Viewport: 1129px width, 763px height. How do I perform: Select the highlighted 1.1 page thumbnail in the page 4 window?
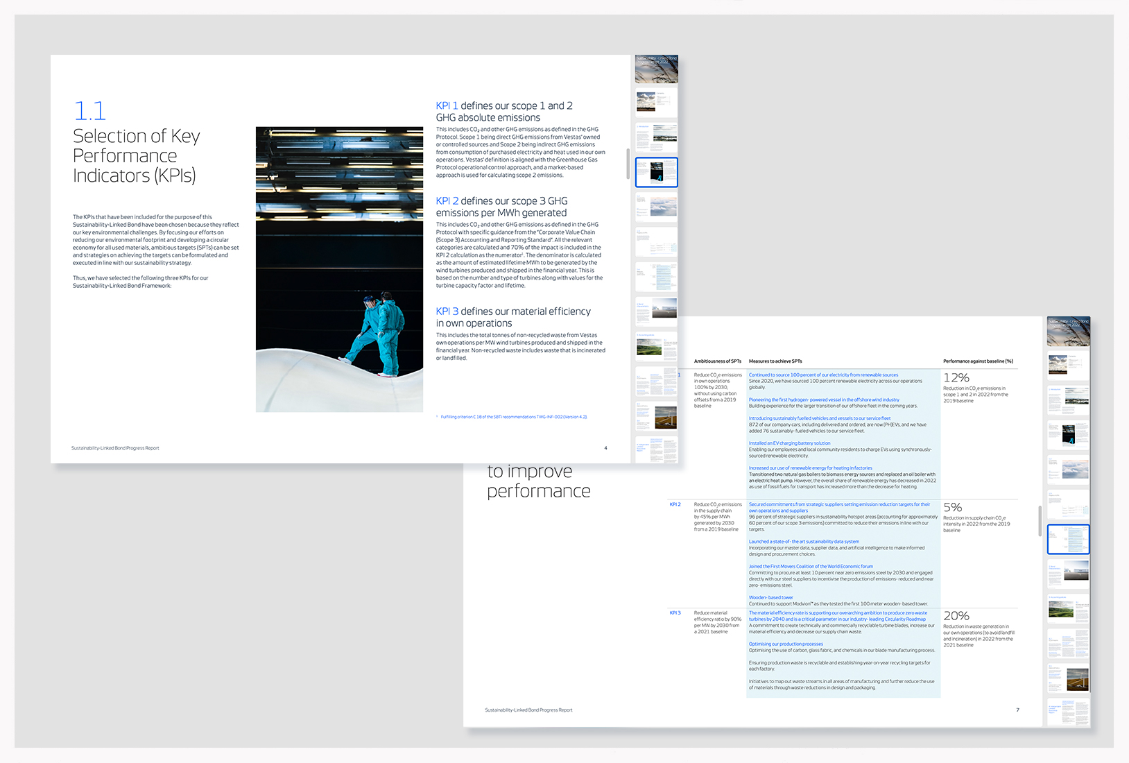(x=657, y=172)
